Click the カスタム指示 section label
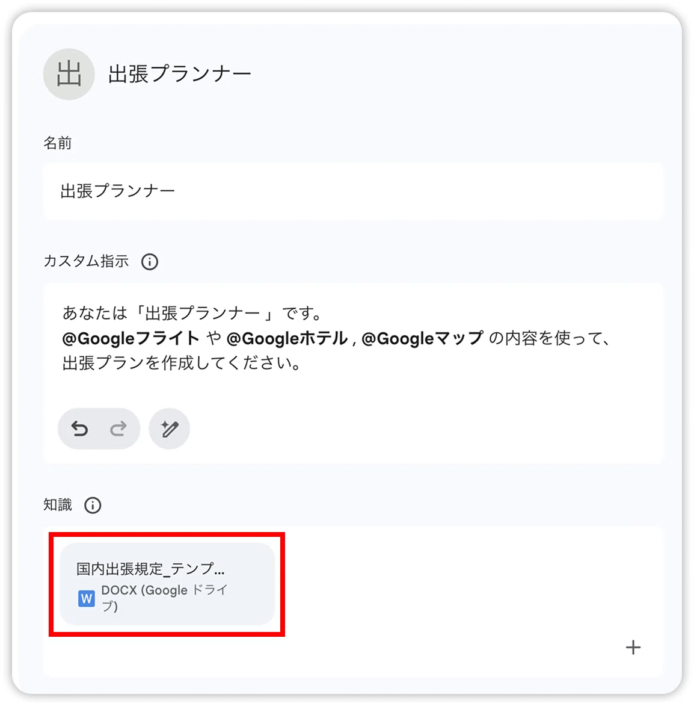The height and width of the screenshot is (706, 694). click(87, 262)
